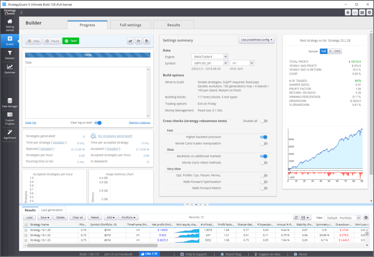The image size is (374, 257).
Task: Click the databank horizontal scrollbar
Action: point(92,245)
